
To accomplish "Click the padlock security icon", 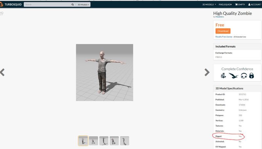I will tap(252, 76).
